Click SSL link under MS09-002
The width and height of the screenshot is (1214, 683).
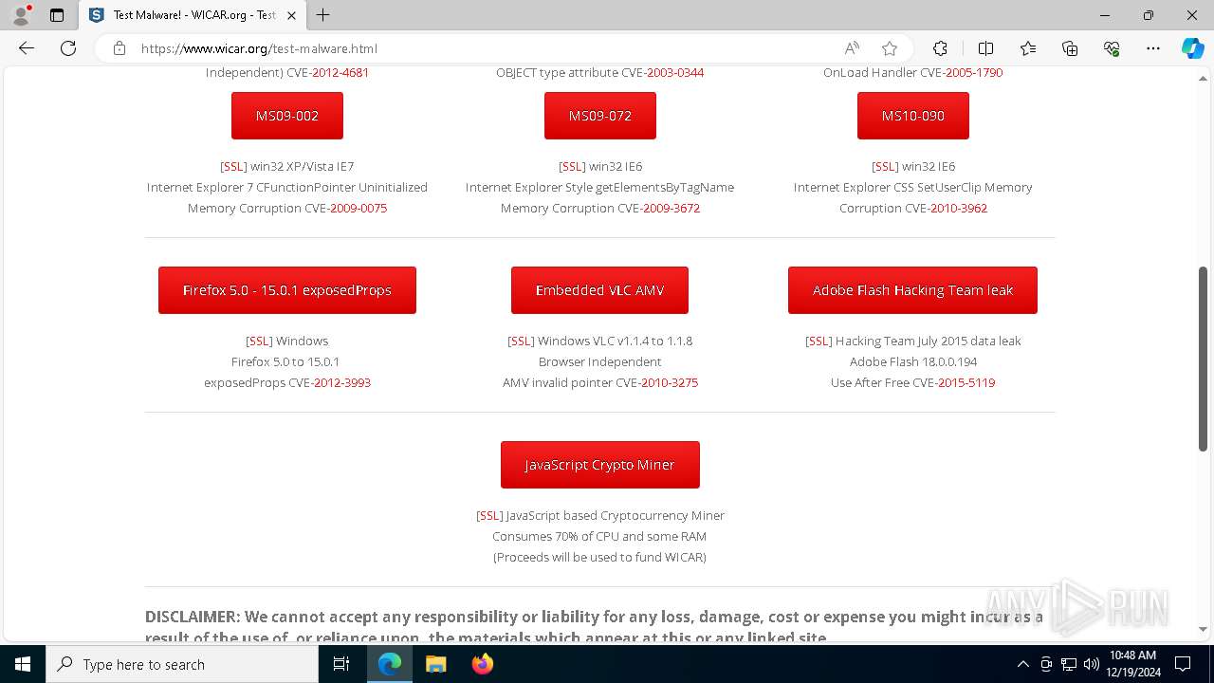[x=233, y=166]
